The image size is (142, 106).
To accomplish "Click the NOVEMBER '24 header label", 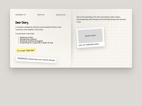I will pyautogui.click(x=21, y=15).
